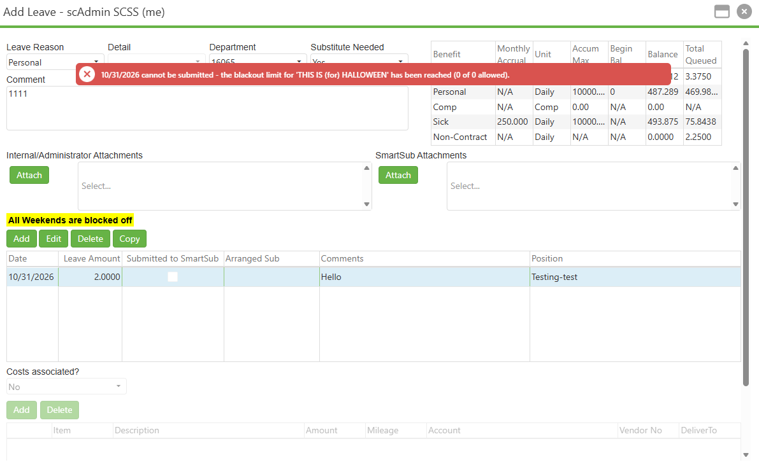Image resolution: width=759 pixels, height=467 pixels.
Task: Expand the Department dropdown
Action: [x=299, y=61]
